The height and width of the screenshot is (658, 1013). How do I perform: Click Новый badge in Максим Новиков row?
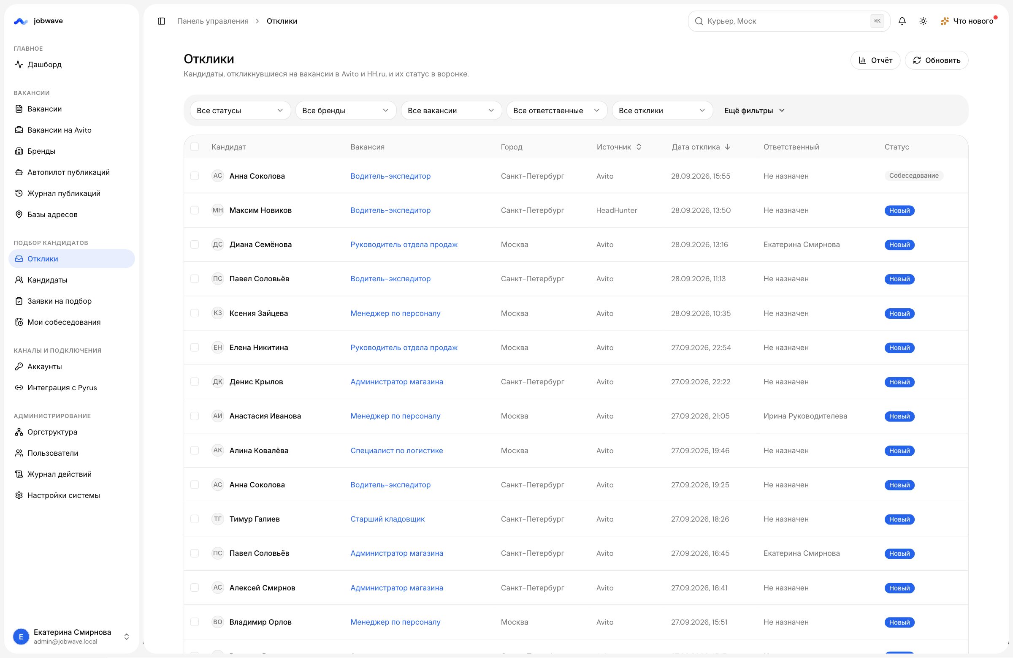(899, 210)
